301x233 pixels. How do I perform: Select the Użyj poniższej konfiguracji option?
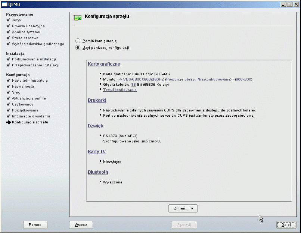[x=78, y=48]
